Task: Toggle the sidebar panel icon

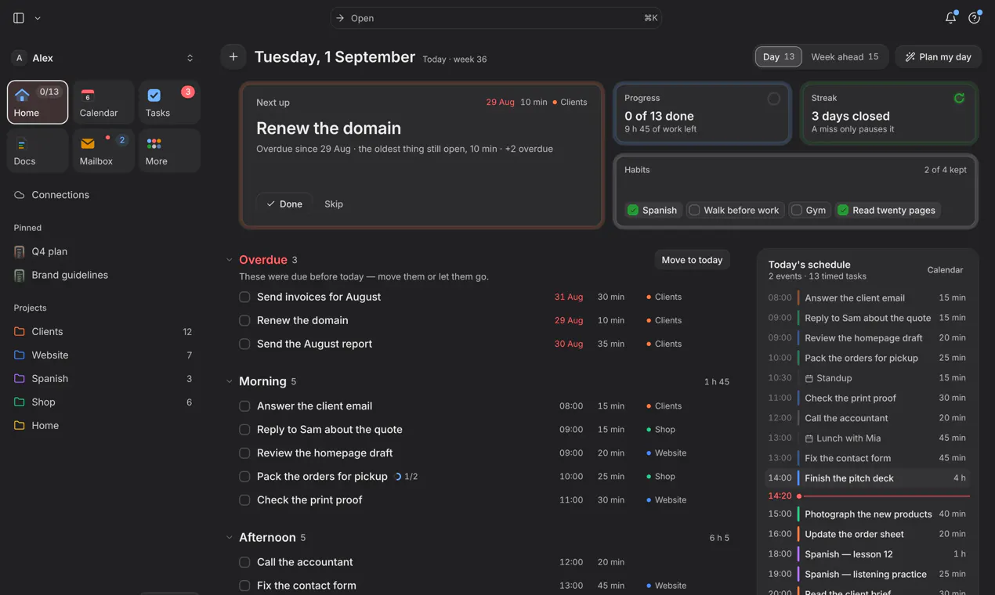Action: coord(19,18)
